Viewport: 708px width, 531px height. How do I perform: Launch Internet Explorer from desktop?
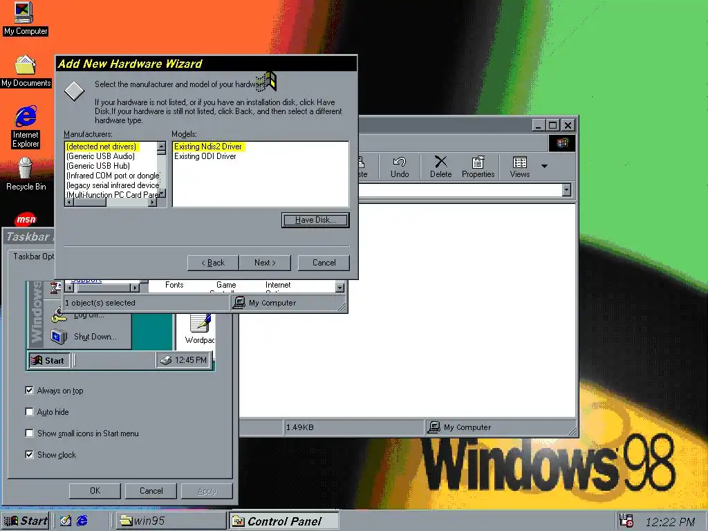(26, 127)
